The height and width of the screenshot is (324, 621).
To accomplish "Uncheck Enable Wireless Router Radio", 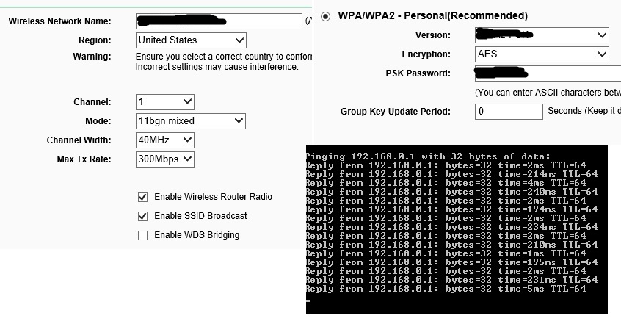I will coord(142,197).
